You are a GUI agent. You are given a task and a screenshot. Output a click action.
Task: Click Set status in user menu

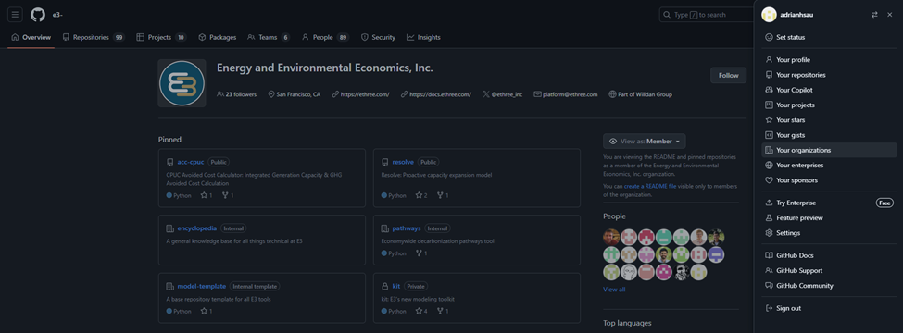829,37
